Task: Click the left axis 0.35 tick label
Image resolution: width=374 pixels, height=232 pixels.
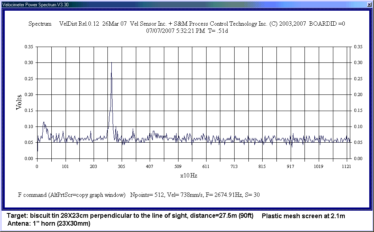Action: coord(29,47)
